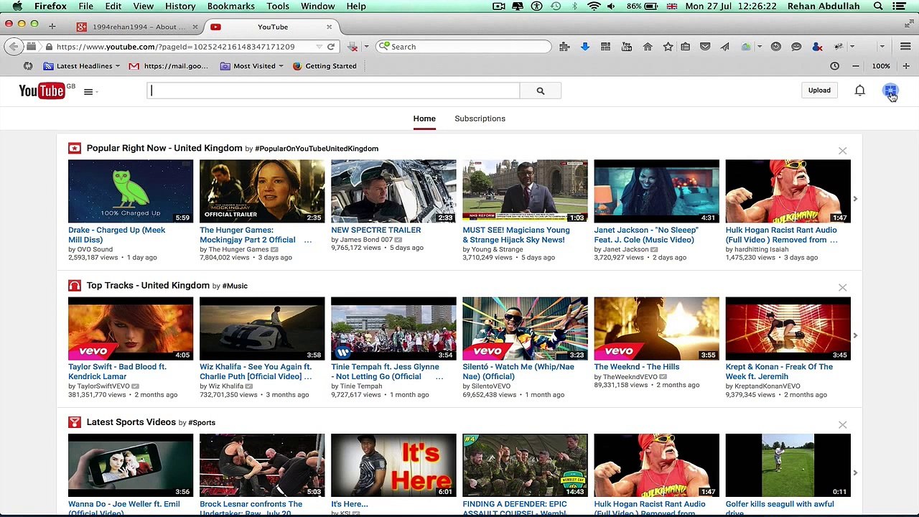919x517 pixels.
Task: Open Firefox downloads arrow icon
Action: click(x=584, y=47)
